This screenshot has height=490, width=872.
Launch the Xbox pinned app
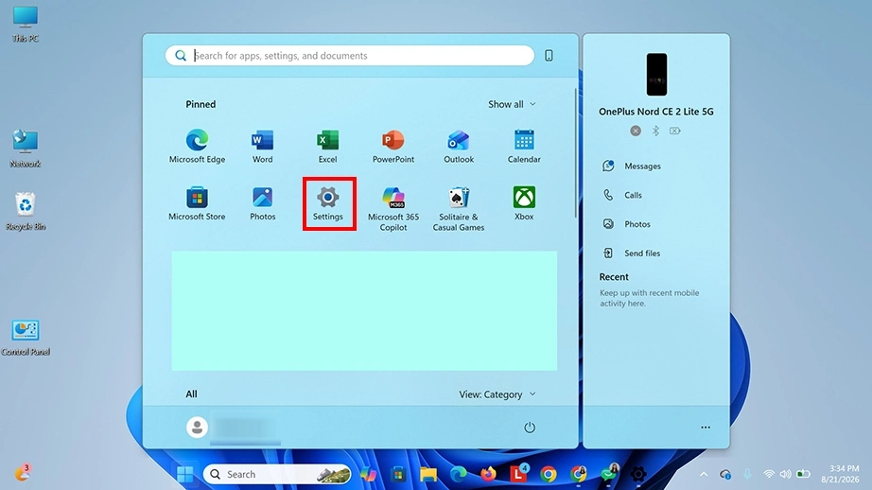click(524, 203)
